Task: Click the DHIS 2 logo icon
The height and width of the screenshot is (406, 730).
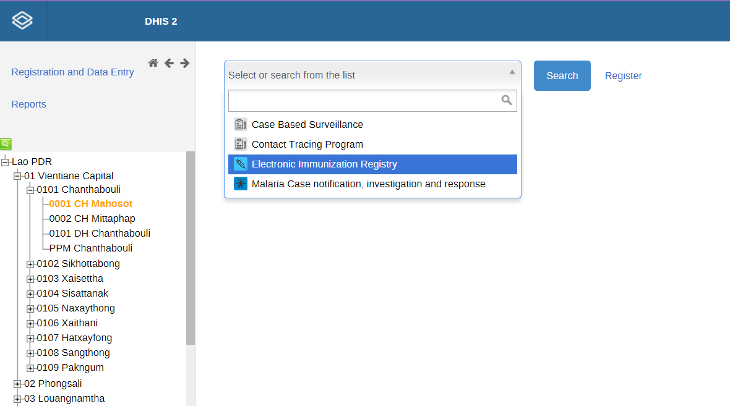Action: point(22,20)
